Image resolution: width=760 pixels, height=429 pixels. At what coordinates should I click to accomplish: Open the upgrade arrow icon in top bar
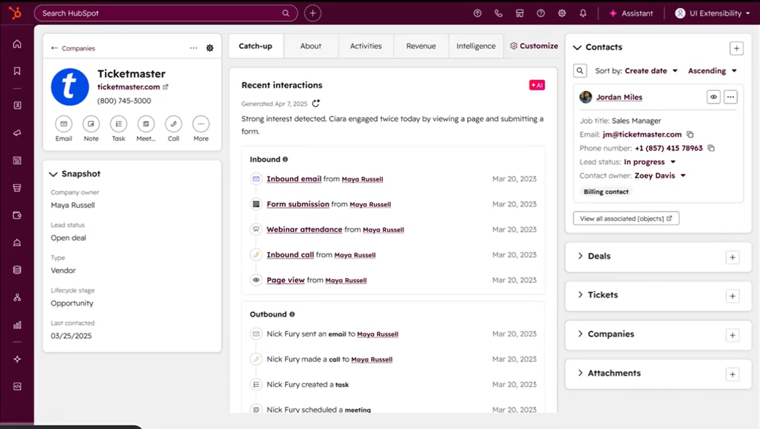coord(477,13)
